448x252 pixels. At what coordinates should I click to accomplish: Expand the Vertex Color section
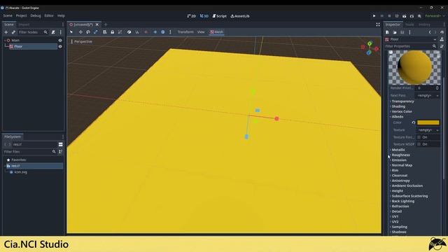(402, 112)
